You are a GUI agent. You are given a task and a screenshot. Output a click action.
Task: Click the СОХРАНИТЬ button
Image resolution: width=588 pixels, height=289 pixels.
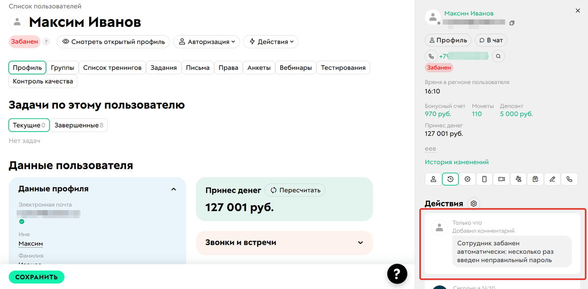coord(36,277)
